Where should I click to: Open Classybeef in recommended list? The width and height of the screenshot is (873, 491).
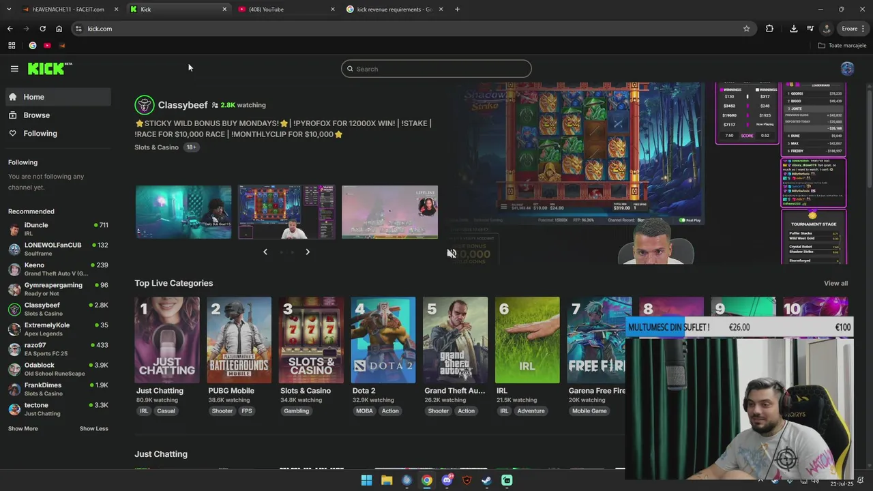point(58,309)
